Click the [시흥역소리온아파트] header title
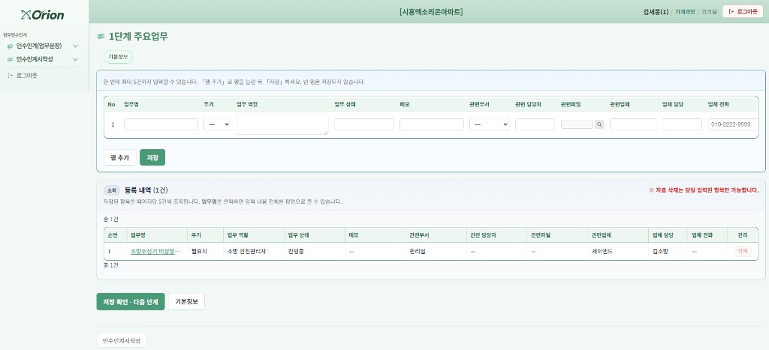The image size is (769, 350). click(x=431, y=12)
